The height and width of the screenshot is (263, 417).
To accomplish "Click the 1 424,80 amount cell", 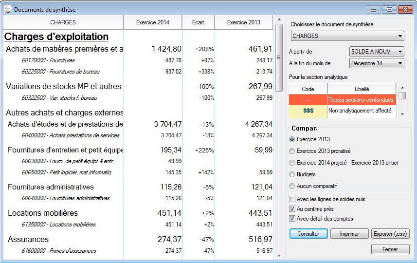I will pos(166,49).
